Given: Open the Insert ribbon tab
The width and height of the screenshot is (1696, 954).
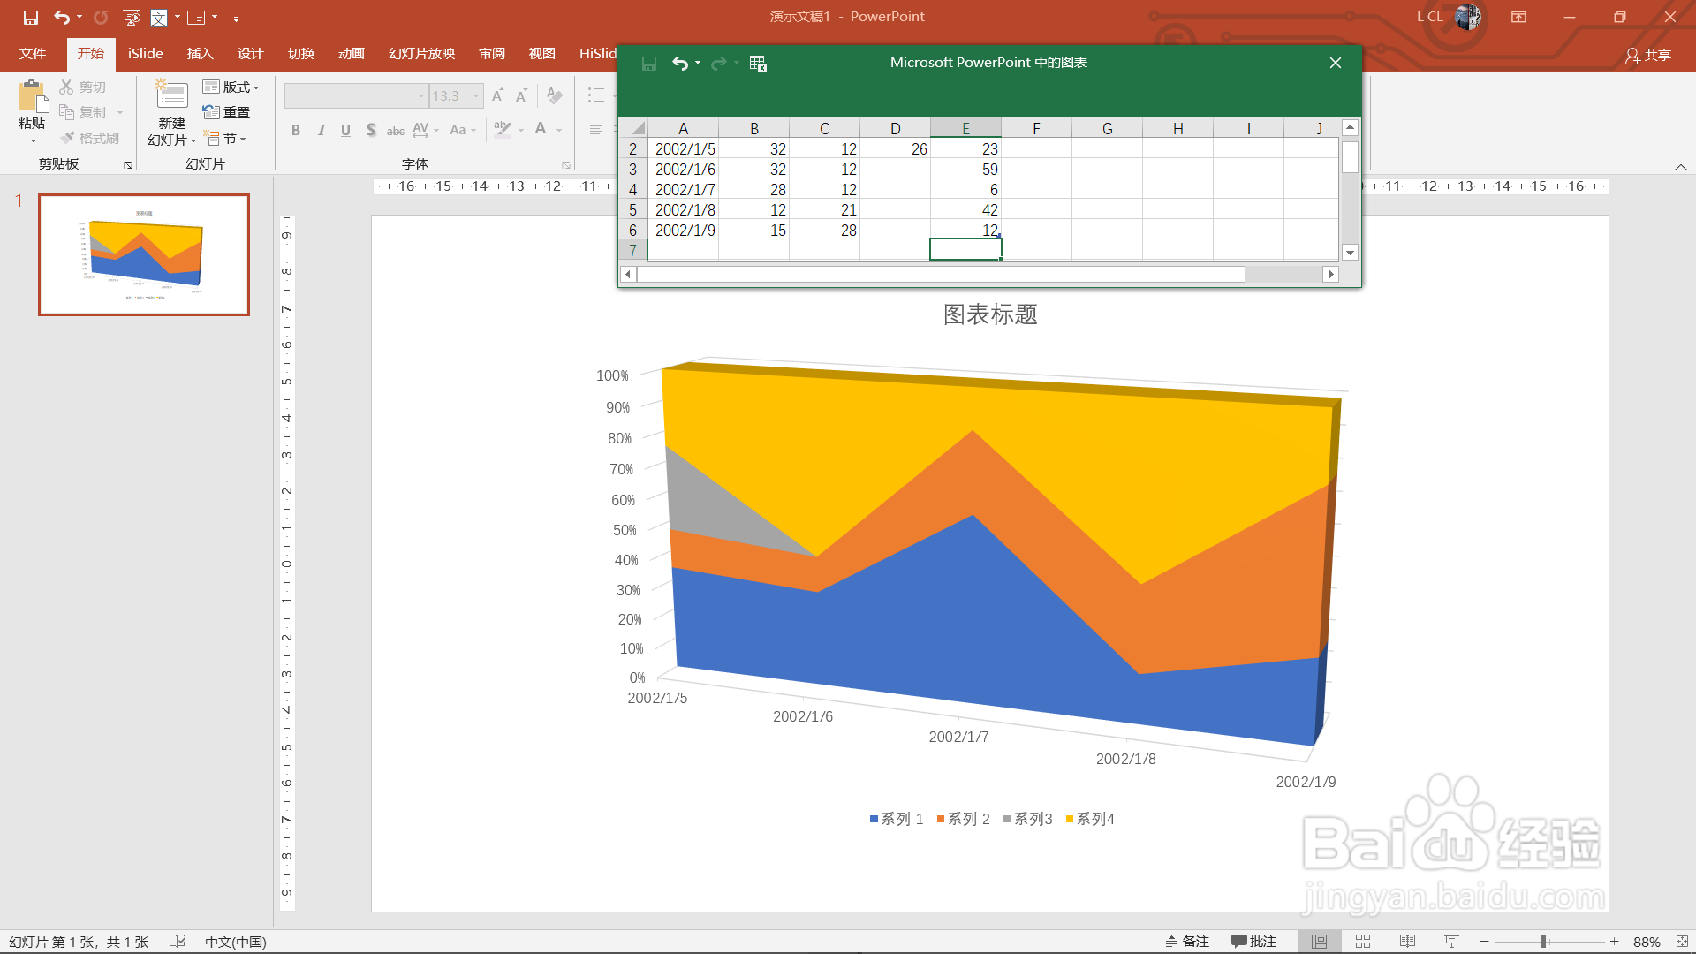Looking at the screenshot, I should [x=200, y=54].
